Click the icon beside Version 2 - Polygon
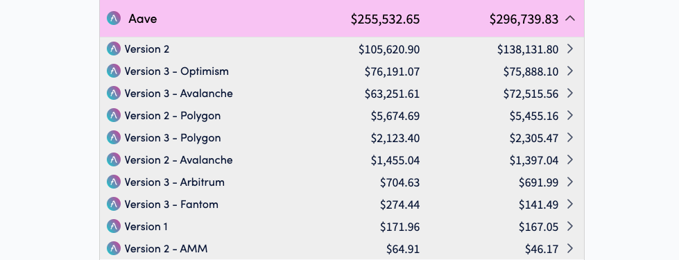 (114, 116)
